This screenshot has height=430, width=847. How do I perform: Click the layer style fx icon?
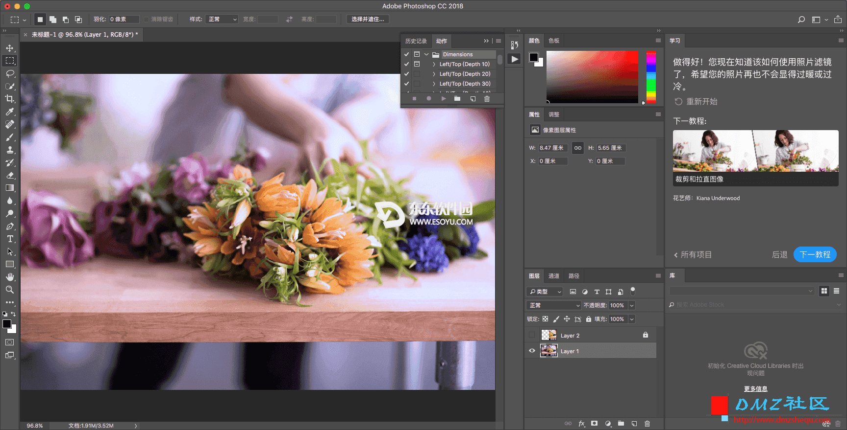(582, 424)
